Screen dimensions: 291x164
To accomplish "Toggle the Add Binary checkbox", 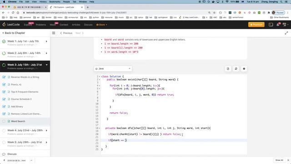I will [x=4, y=106].
